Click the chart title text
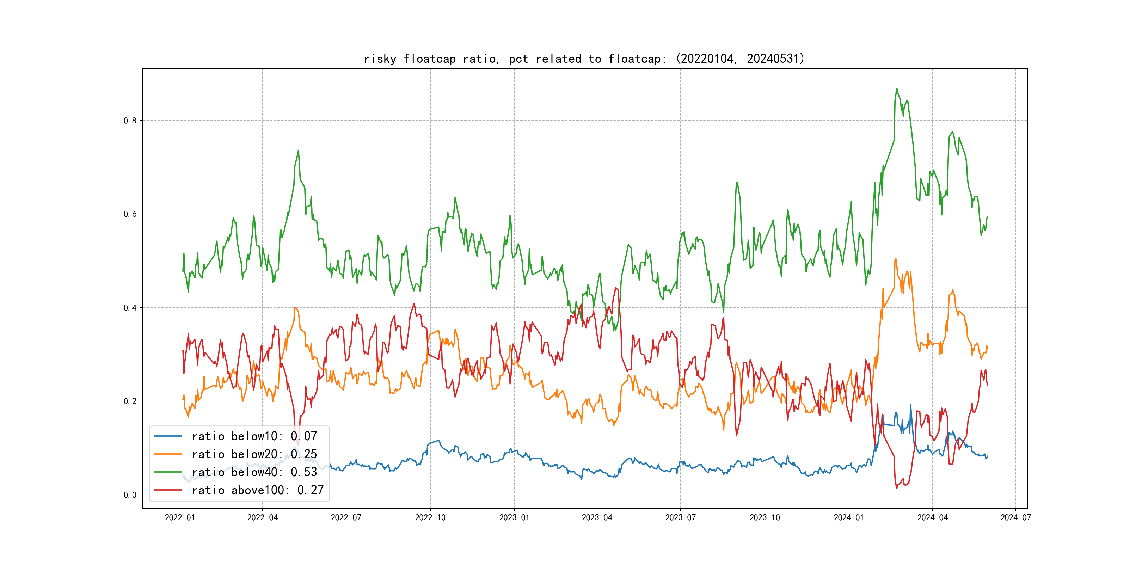The width and height of the screenshot is (1142, 571). click(584, 59)
